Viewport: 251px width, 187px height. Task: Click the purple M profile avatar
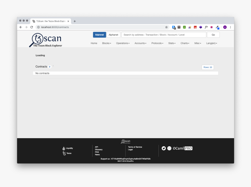coord(225,27)
